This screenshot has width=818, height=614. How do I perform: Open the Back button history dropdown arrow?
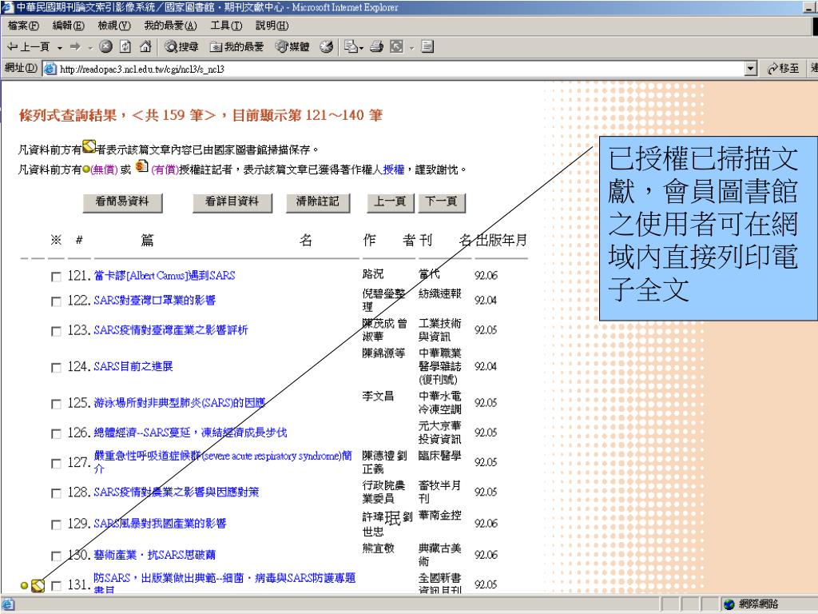coord(59,47)
